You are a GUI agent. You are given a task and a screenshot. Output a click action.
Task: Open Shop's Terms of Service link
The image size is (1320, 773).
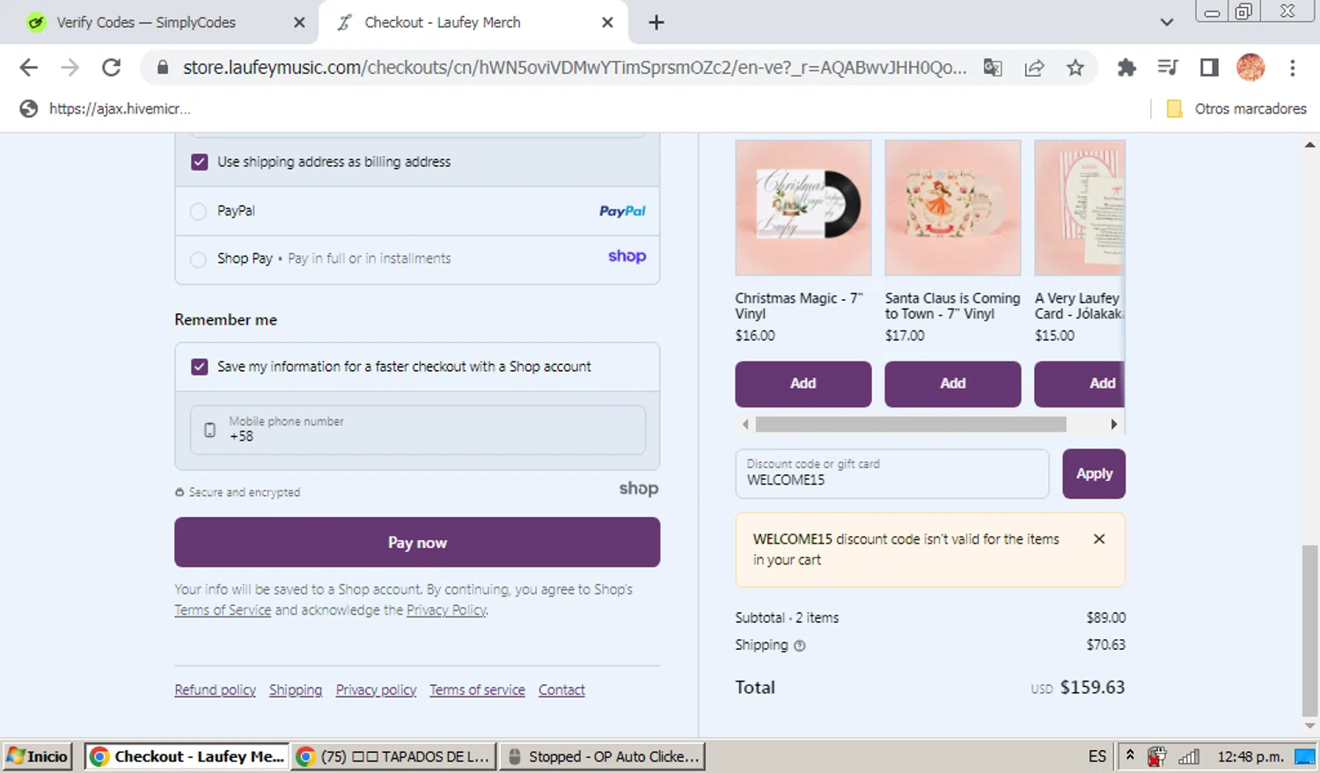223,610
